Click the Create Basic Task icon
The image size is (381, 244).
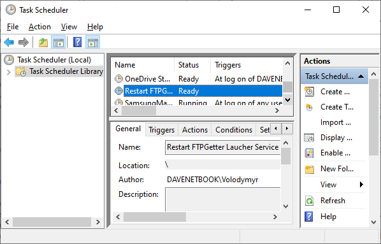point(309,92)
